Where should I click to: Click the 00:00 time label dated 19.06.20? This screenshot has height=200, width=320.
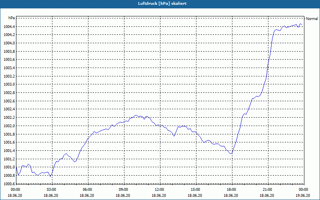(x=303, y=190)
